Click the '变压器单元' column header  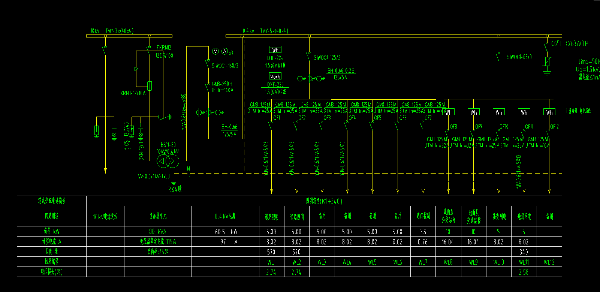158,216
